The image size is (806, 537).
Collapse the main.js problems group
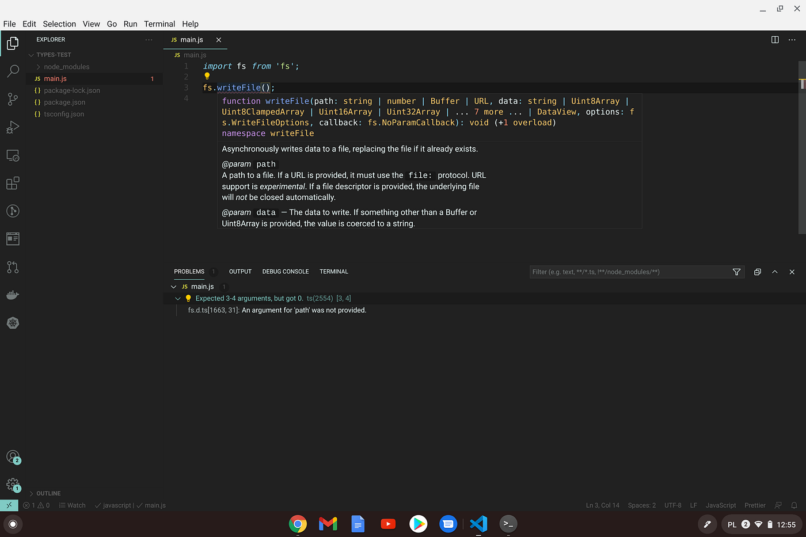[173, 286]
